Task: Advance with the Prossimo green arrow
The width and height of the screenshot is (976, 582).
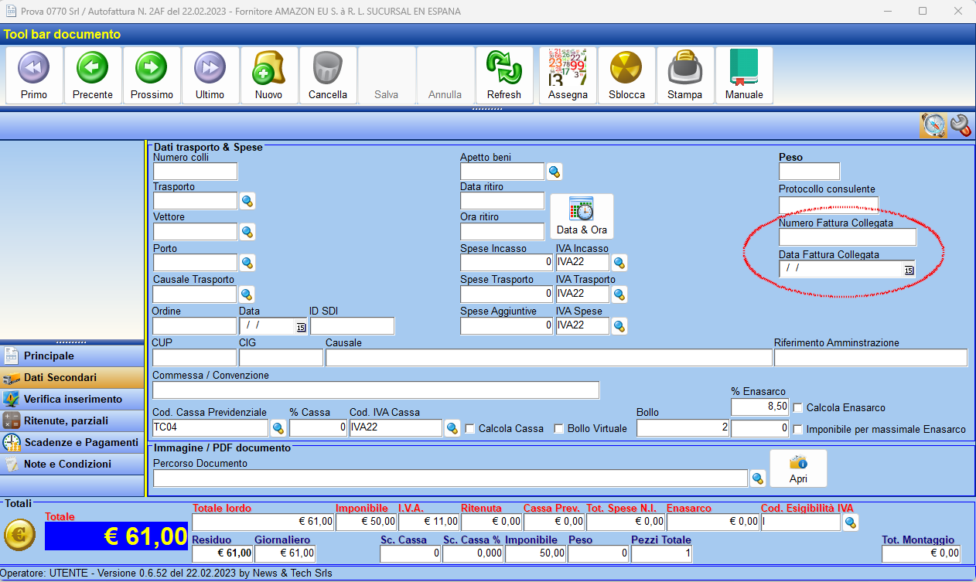Action: 152,75
